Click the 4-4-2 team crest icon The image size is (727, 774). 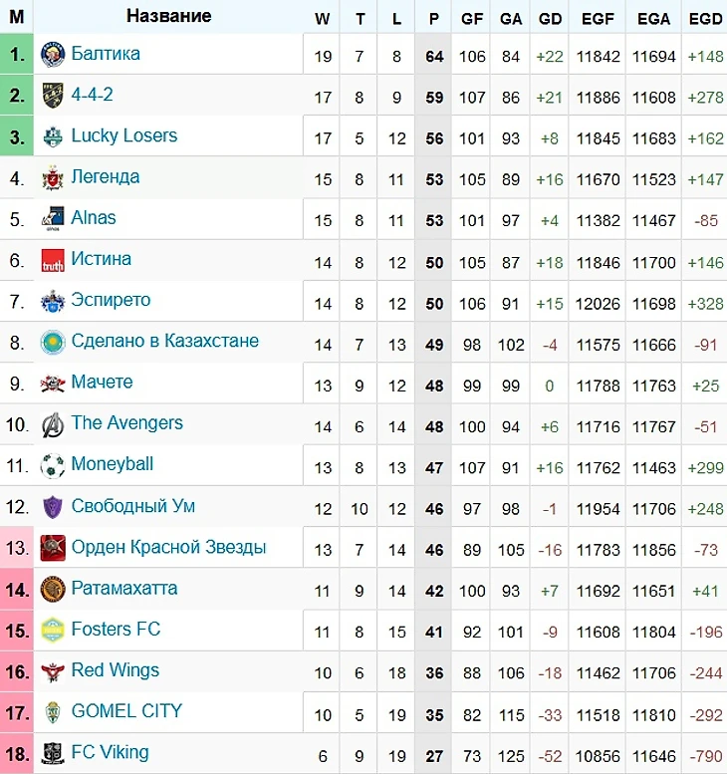(52, 97)
